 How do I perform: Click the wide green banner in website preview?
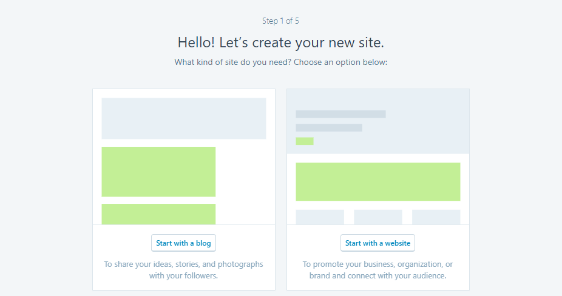[377, 181]
